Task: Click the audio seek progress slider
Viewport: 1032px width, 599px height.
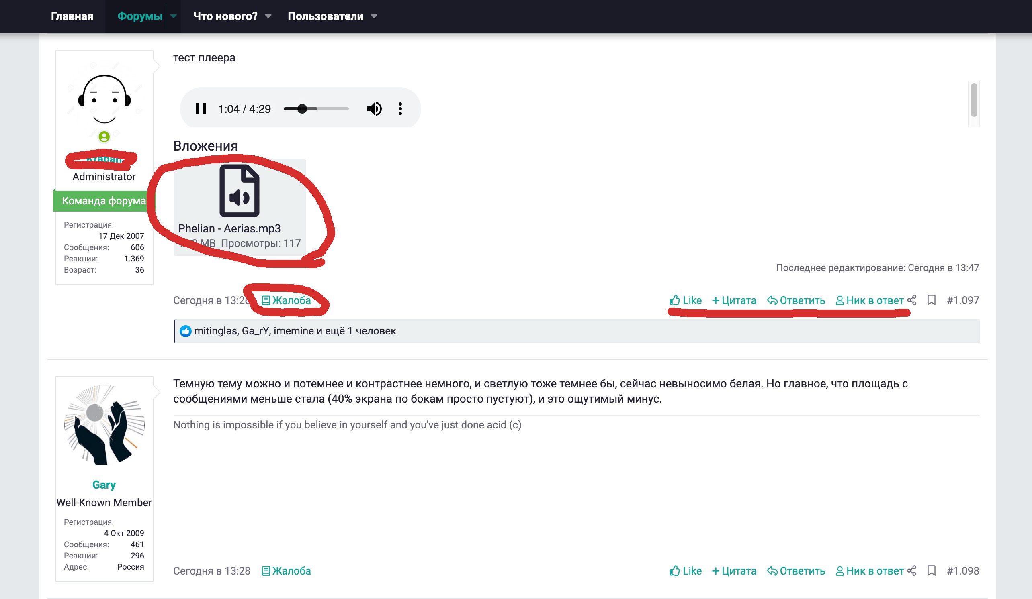Action: pyautogui.click(x=316, y=109)
